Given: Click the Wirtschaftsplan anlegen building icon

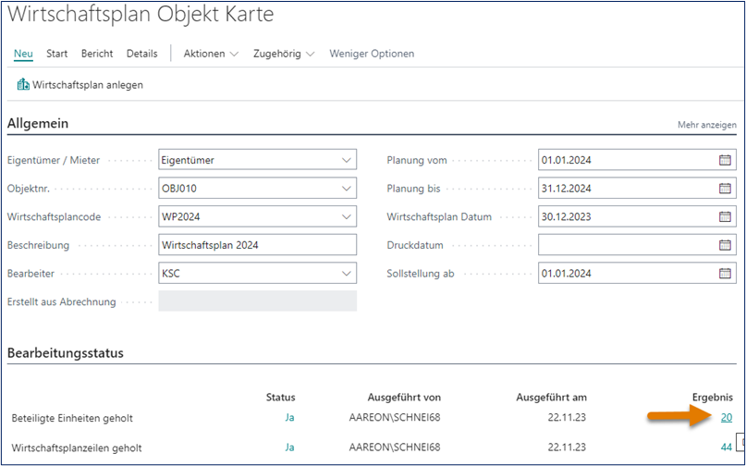Looking at the screenshot, I should 23,85.
